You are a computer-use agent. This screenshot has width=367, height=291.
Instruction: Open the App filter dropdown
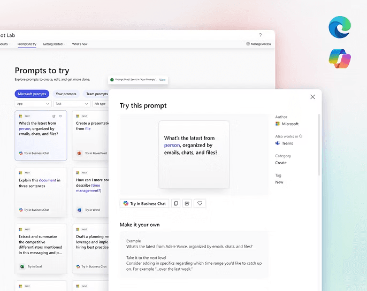[x=33, y=104]
